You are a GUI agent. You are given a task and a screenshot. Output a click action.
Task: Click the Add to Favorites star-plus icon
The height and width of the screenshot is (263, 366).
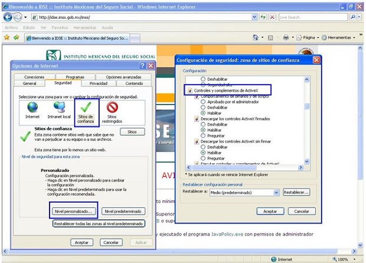pos(17,37)
